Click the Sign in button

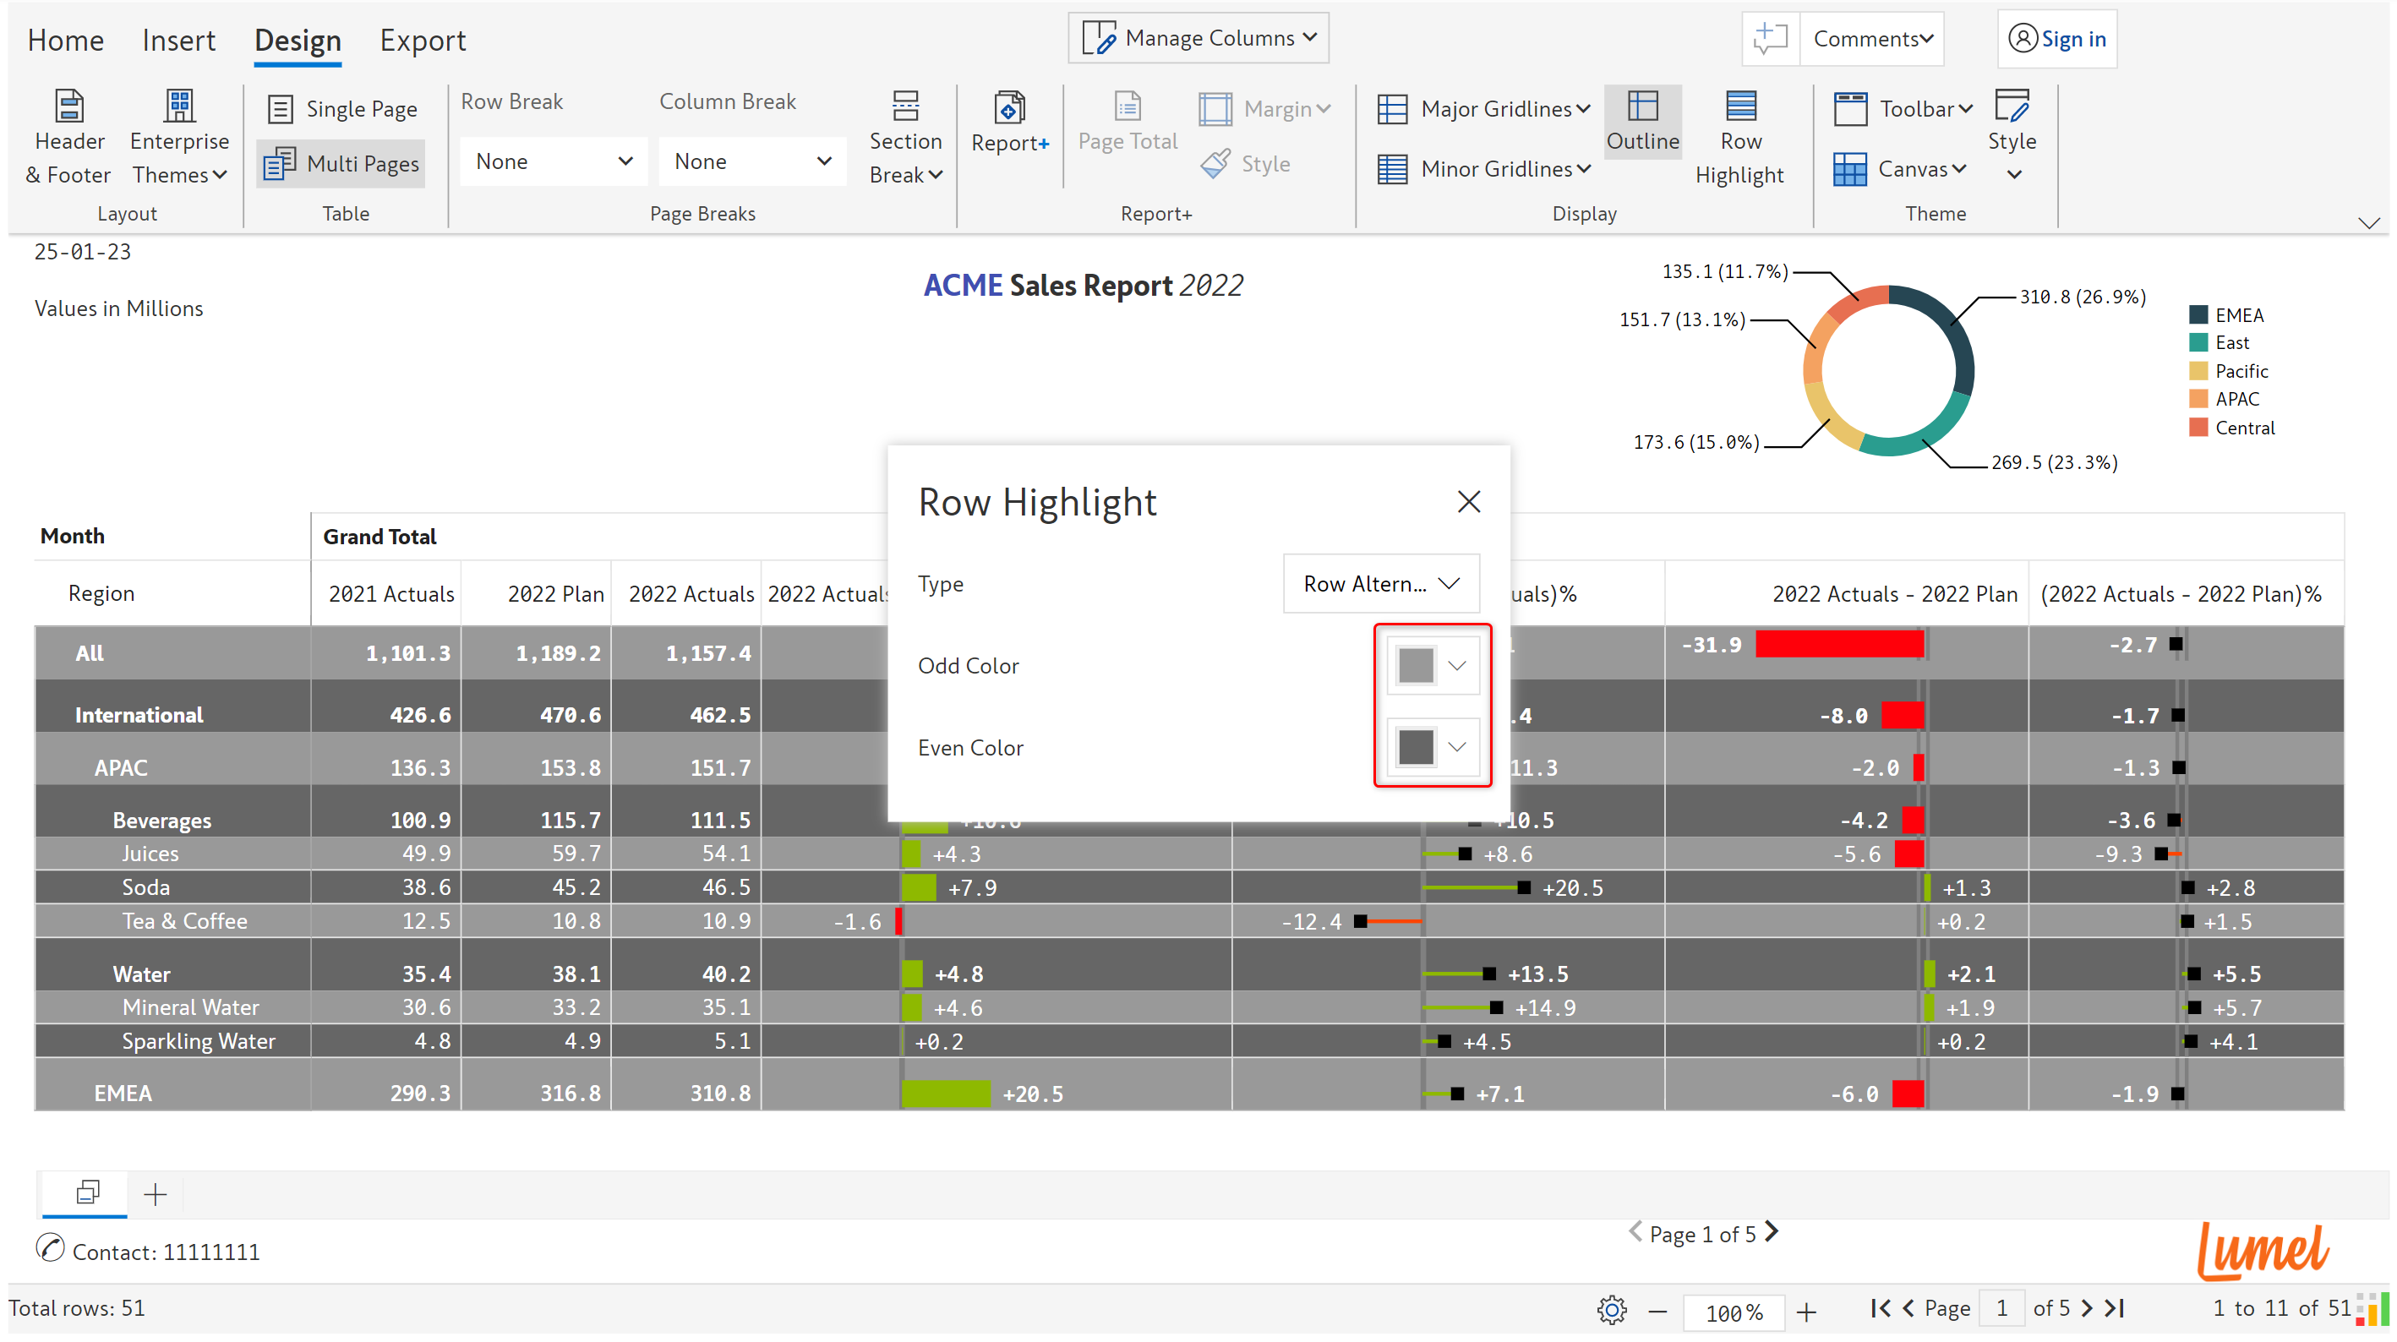click(2056, 39)
